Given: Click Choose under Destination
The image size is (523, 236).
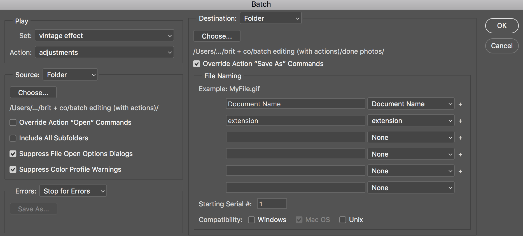Looking at the screenshot, I should pyautogui.click(x=217, y=36).
